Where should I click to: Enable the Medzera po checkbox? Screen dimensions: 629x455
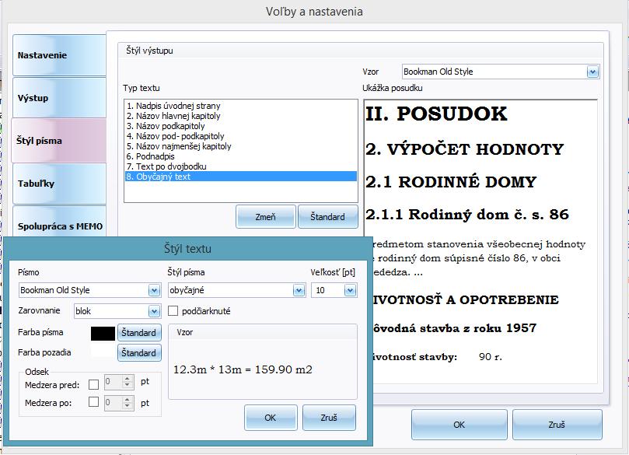pos(93,402)
